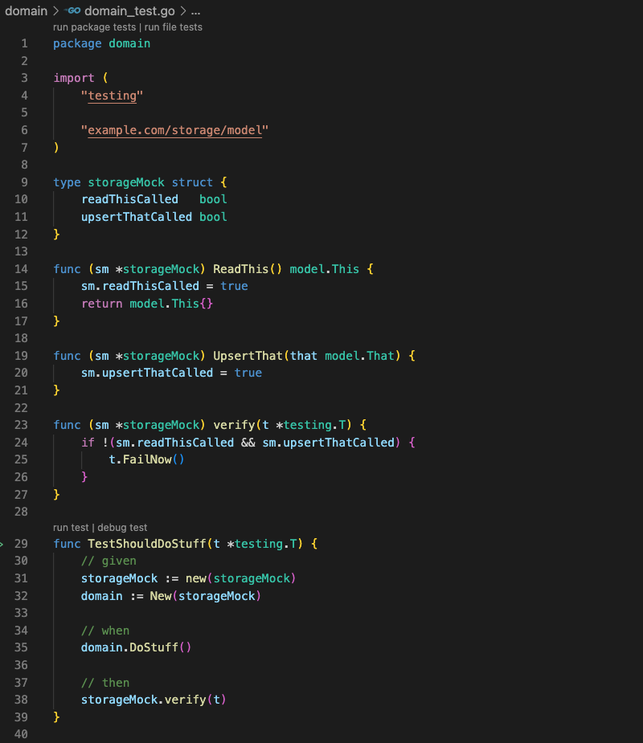Click the underlined 'testing' import path
Viewport: 643px width, 743px height.
click(x=111, y=95)
